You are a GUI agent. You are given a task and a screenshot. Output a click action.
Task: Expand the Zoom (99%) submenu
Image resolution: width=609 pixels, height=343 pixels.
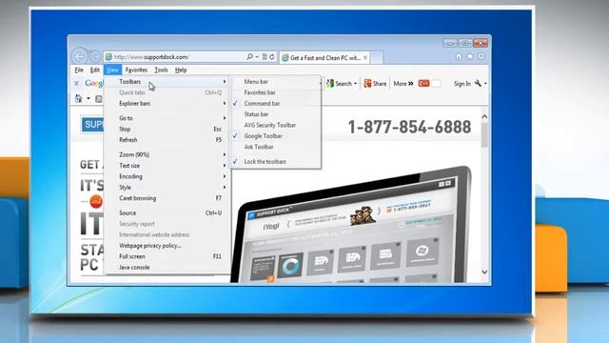coord(167,154)
